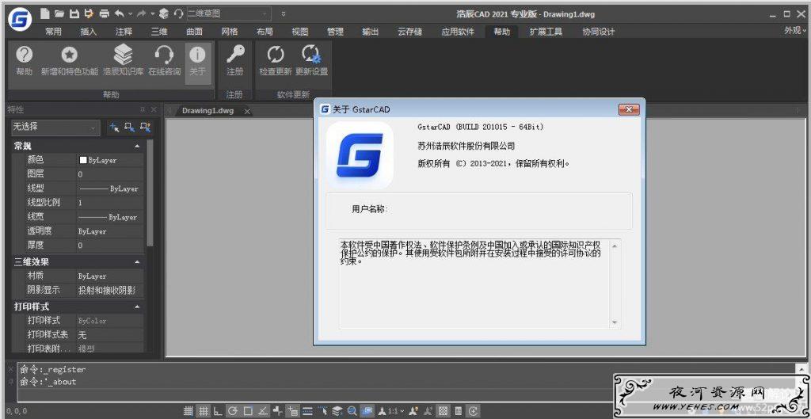Open 更新设置 update settings icon
This screenshot has height=419, width=811.
tap(311, 60)
